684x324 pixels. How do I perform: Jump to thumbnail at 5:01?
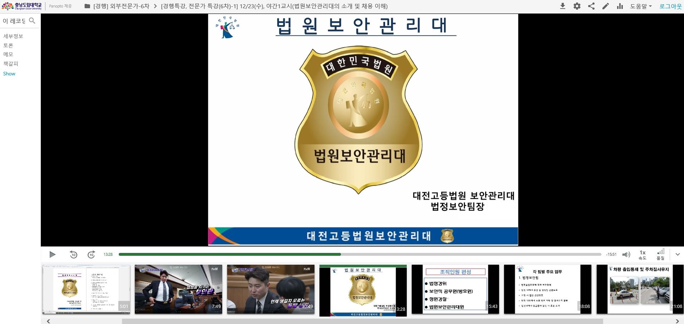click(86, 289)
